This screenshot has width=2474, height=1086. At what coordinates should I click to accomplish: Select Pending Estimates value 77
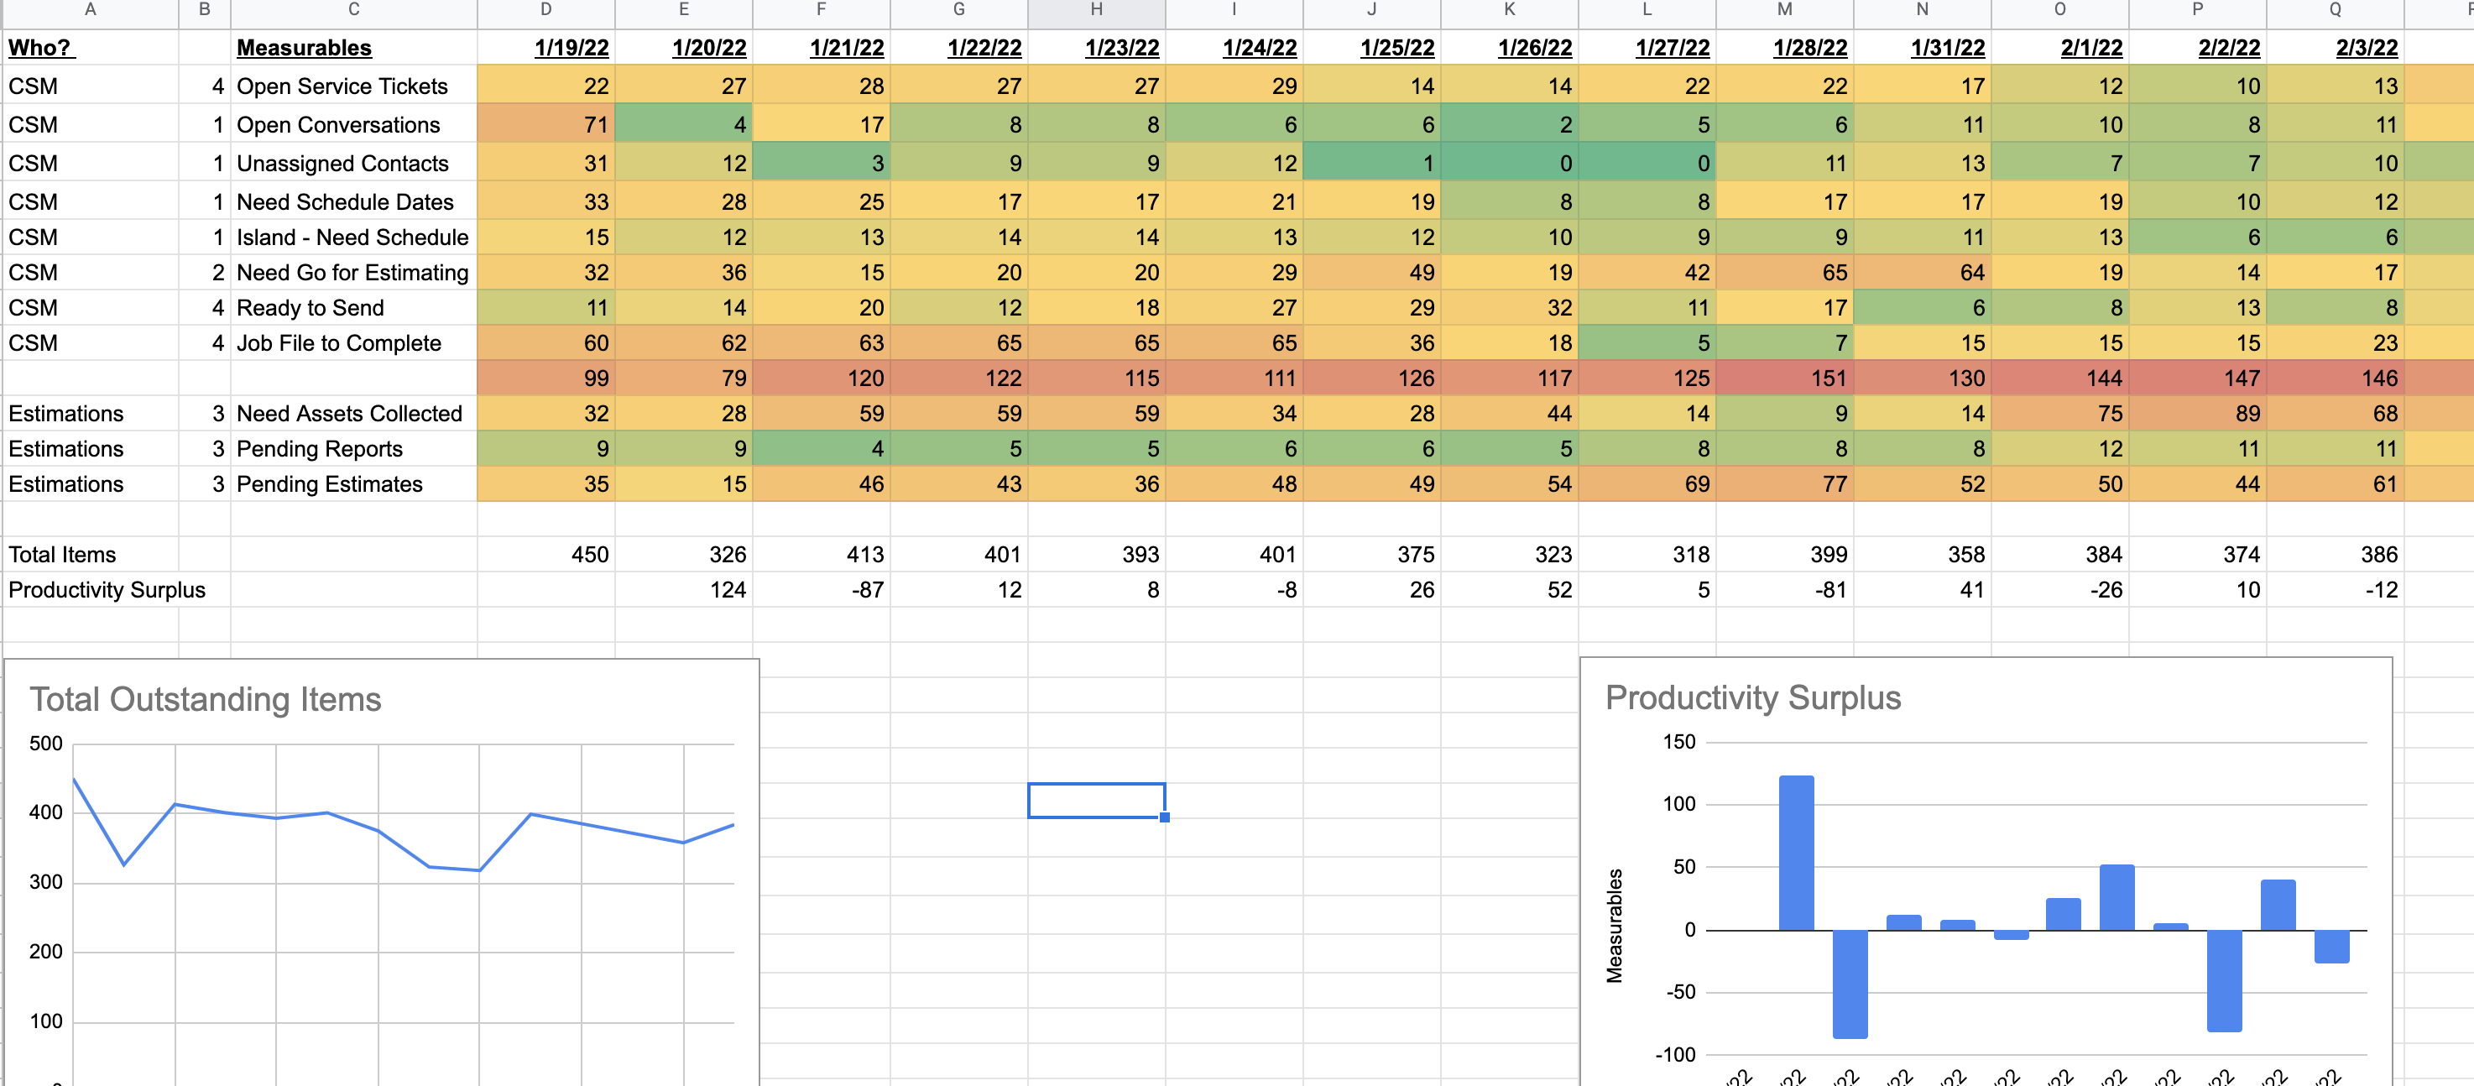(1784, 484)
